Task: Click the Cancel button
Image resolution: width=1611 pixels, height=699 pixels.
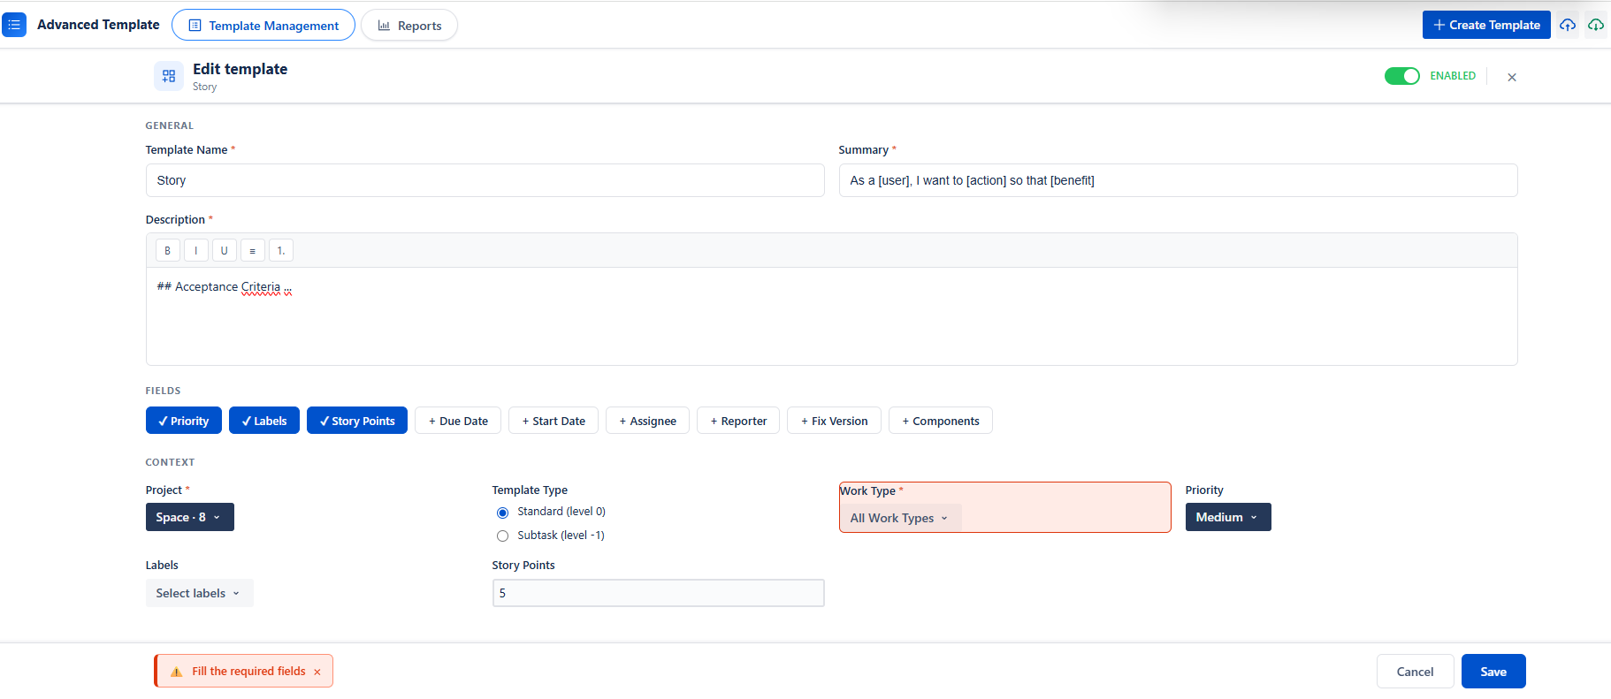Action: point(1415,672)
